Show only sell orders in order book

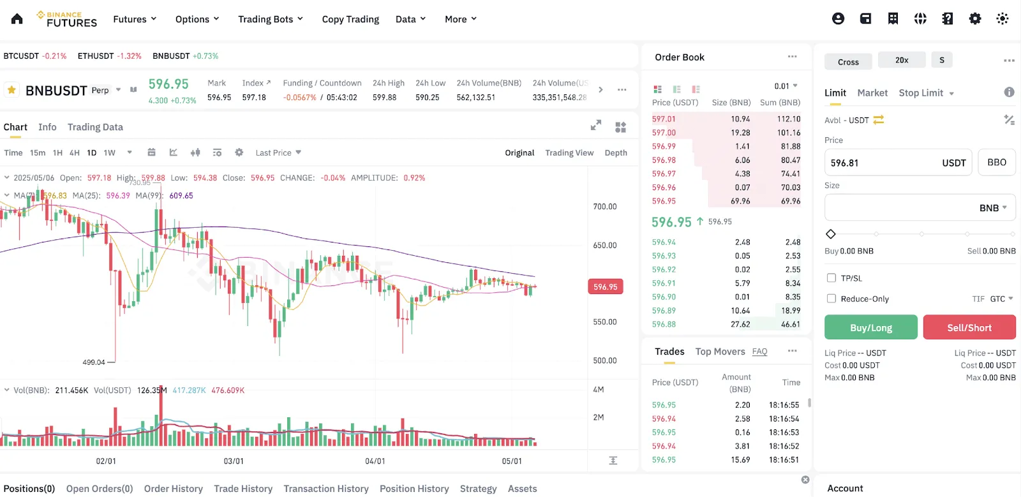pos(696,89)
